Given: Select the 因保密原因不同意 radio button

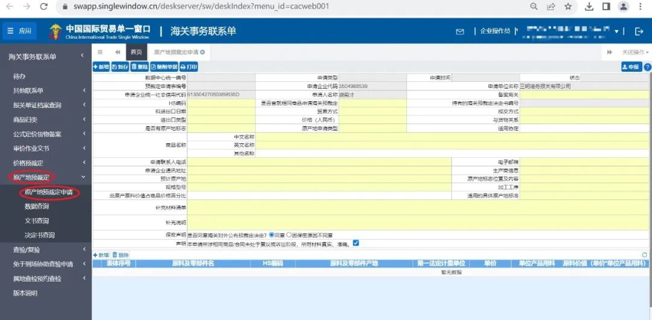Looking at the screenshot, I should (289, 234).
